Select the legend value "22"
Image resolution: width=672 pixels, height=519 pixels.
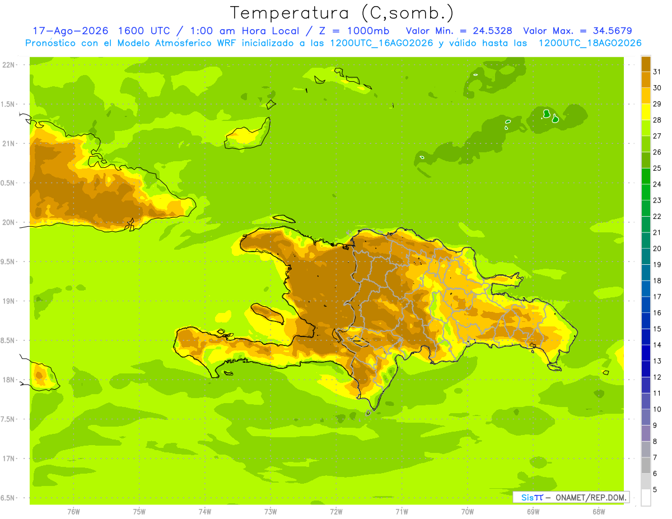point(657,216)
